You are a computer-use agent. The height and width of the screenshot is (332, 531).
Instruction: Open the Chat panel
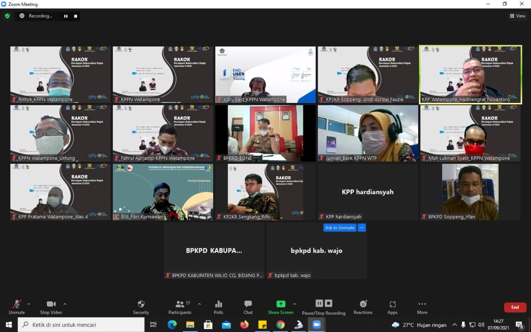coord(248,307)
